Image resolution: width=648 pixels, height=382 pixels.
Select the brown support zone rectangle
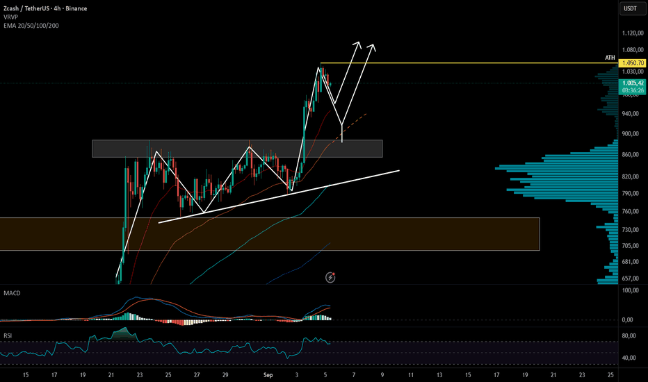click(x=270, y=234)
